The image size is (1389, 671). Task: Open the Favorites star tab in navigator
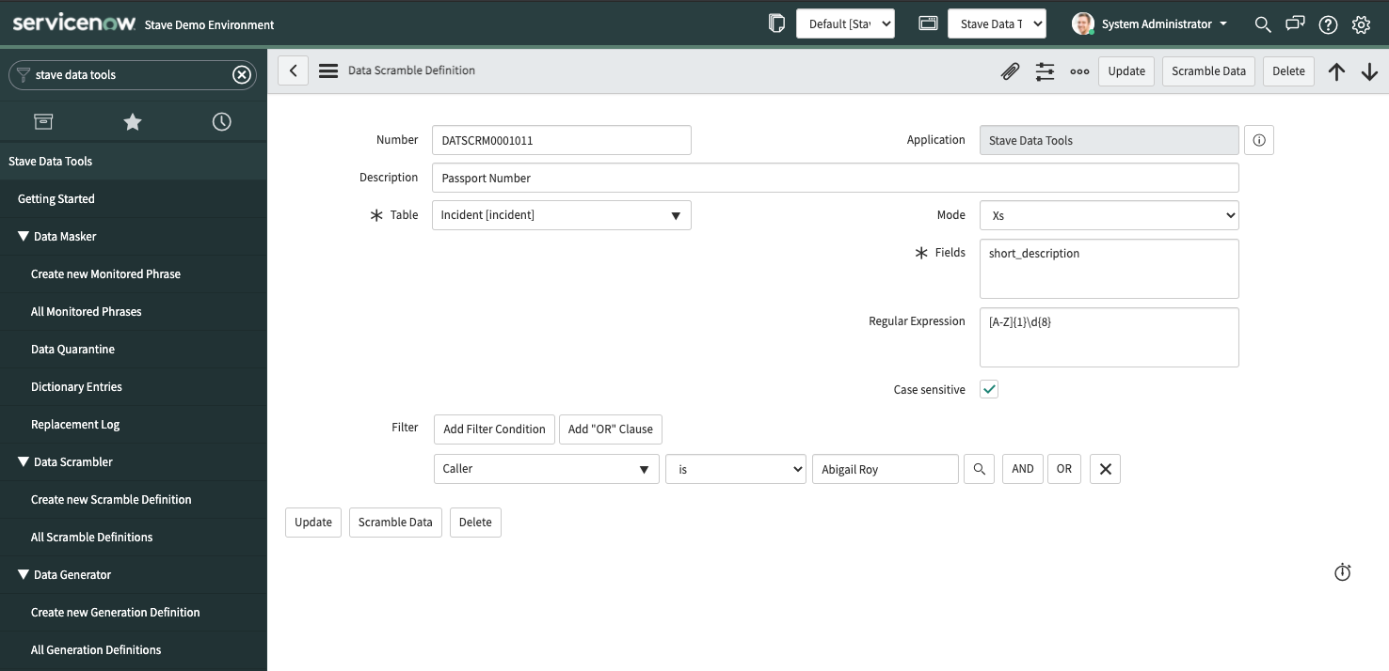pyautogui.click(x=133, y=122)
